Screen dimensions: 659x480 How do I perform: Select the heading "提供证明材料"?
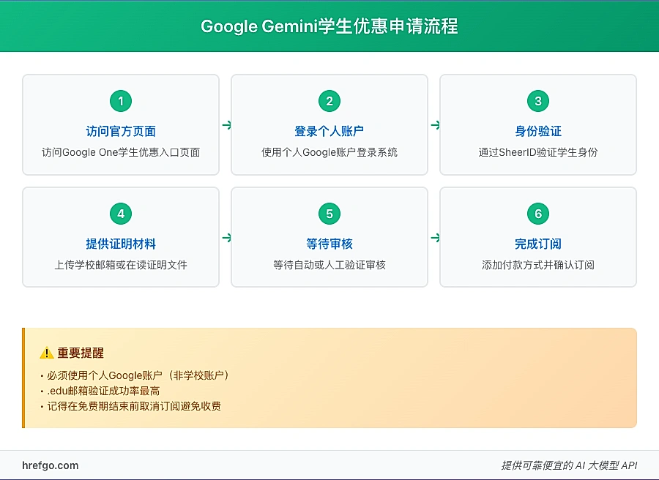(x=121, y=244)
